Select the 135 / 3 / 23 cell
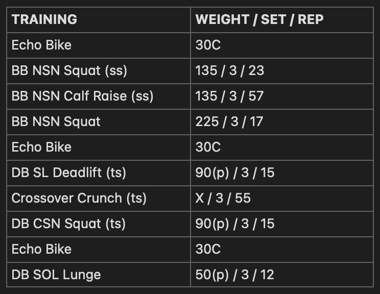The width and height of the screenshot is (380, 294). (x=282, y=71)
